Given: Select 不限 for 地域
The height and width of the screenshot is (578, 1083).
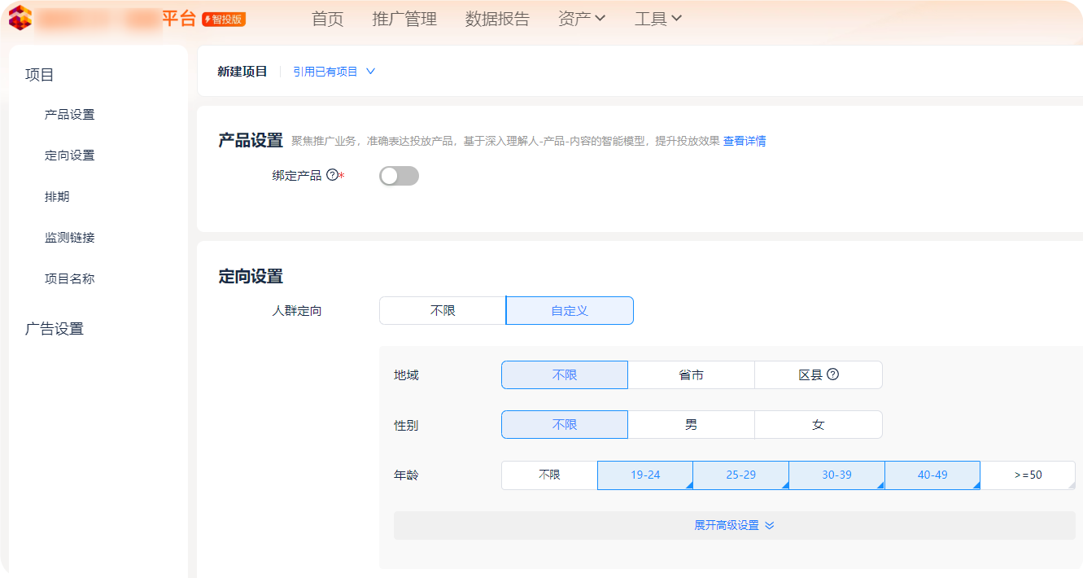Looking at the screenshot, I should (x=565, y=375).
